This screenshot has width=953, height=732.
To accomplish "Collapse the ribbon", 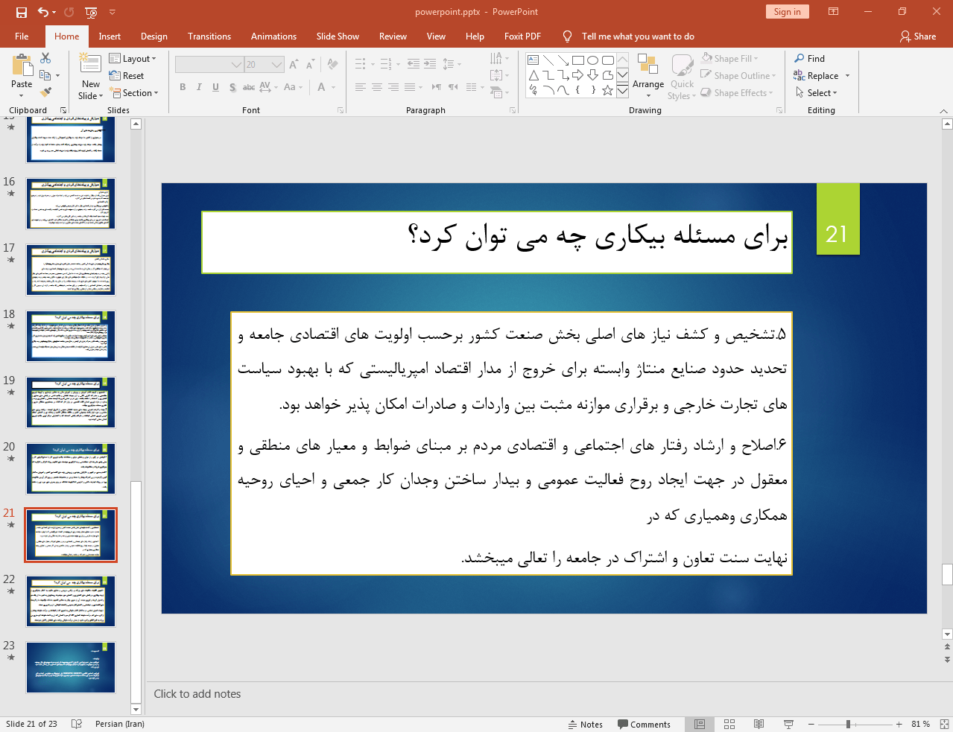I will (x=943, y=110).
